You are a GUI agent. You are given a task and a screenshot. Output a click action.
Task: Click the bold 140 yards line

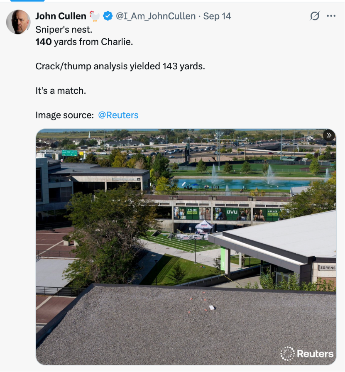tap(84, 42)
